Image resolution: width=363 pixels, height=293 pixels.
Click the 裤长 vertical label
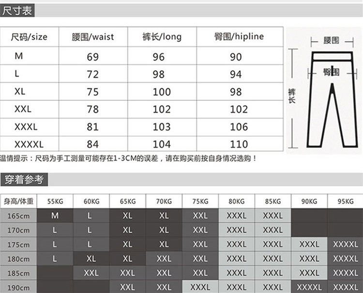(292, 96)
